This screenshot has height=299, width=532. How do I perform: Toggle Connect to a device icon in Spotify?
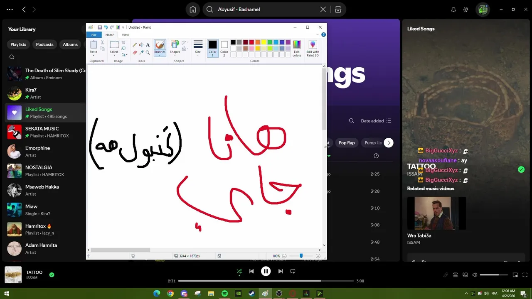pos(465,275)
